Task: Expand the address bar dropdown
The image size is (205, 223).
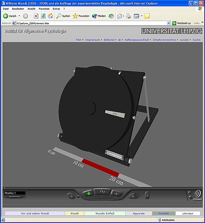Action: pos(168,23)
